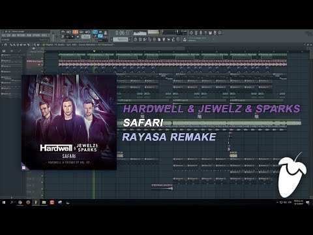Open the notification center icon
The height and width of the screenshot is (235, 313).
click(308, 202)
